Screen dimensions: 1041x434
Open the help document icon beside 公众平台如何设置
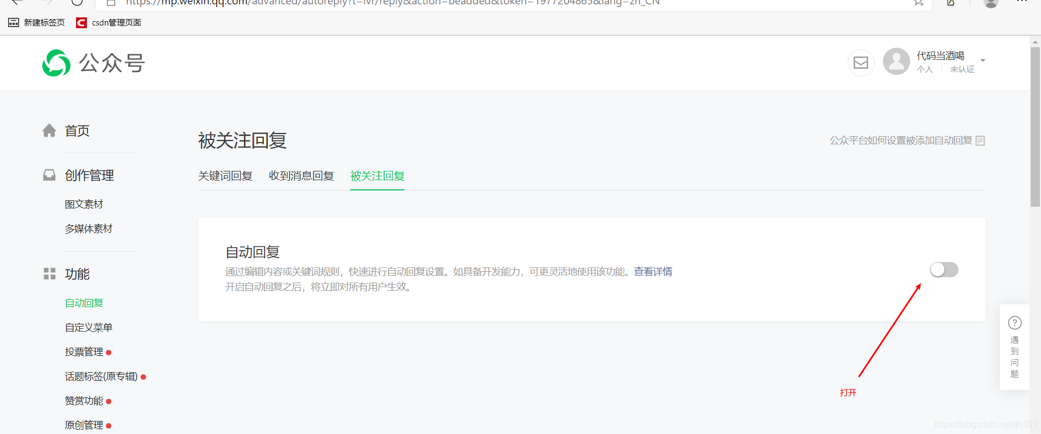[980, 141]
